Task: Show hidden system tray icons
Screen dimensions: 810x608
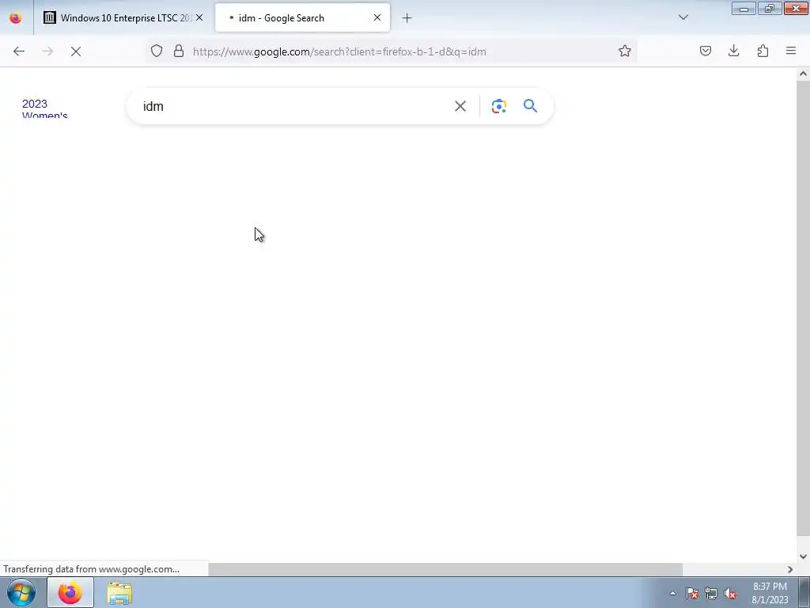Action: tap(672, 593)
